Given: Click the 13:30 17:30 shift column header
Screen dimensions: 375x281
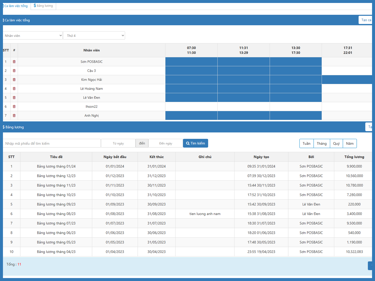Looking at the screenshot, I should tap(296, 50).
